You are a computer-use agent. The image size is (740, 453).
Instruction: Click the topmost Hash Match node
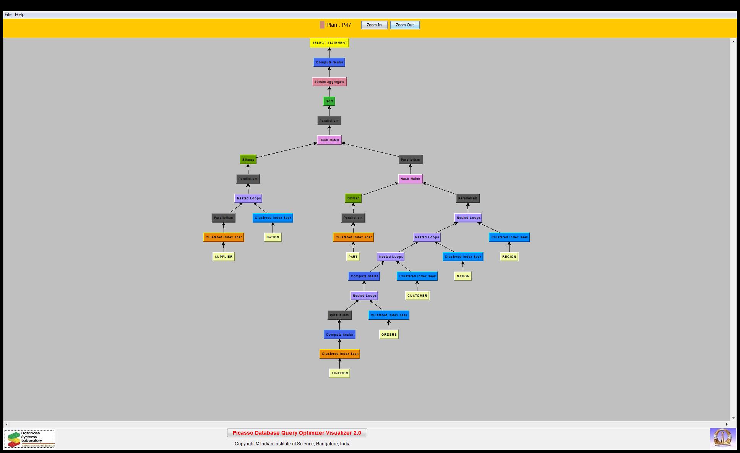pyautogui.click(x=329, y=140)
